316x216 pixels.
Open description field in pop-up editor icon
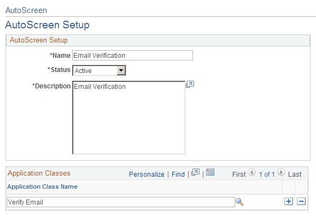190,84
